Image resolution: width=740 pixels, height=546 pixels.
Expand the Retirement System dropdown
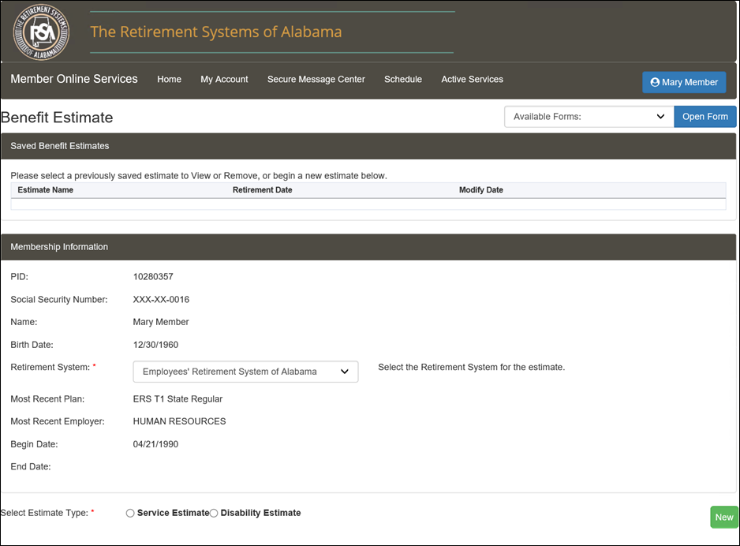click(x=245, y=372)
